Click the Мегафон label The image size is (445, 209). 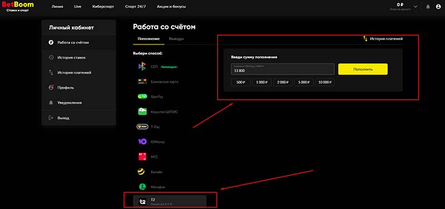[x=158, y=187]
